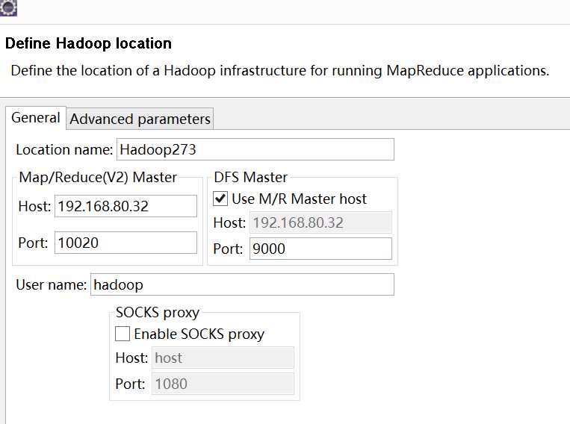570x424 pixels.
Task: Click the Location name field showing Hadoop273
Action: coord(255,149)
